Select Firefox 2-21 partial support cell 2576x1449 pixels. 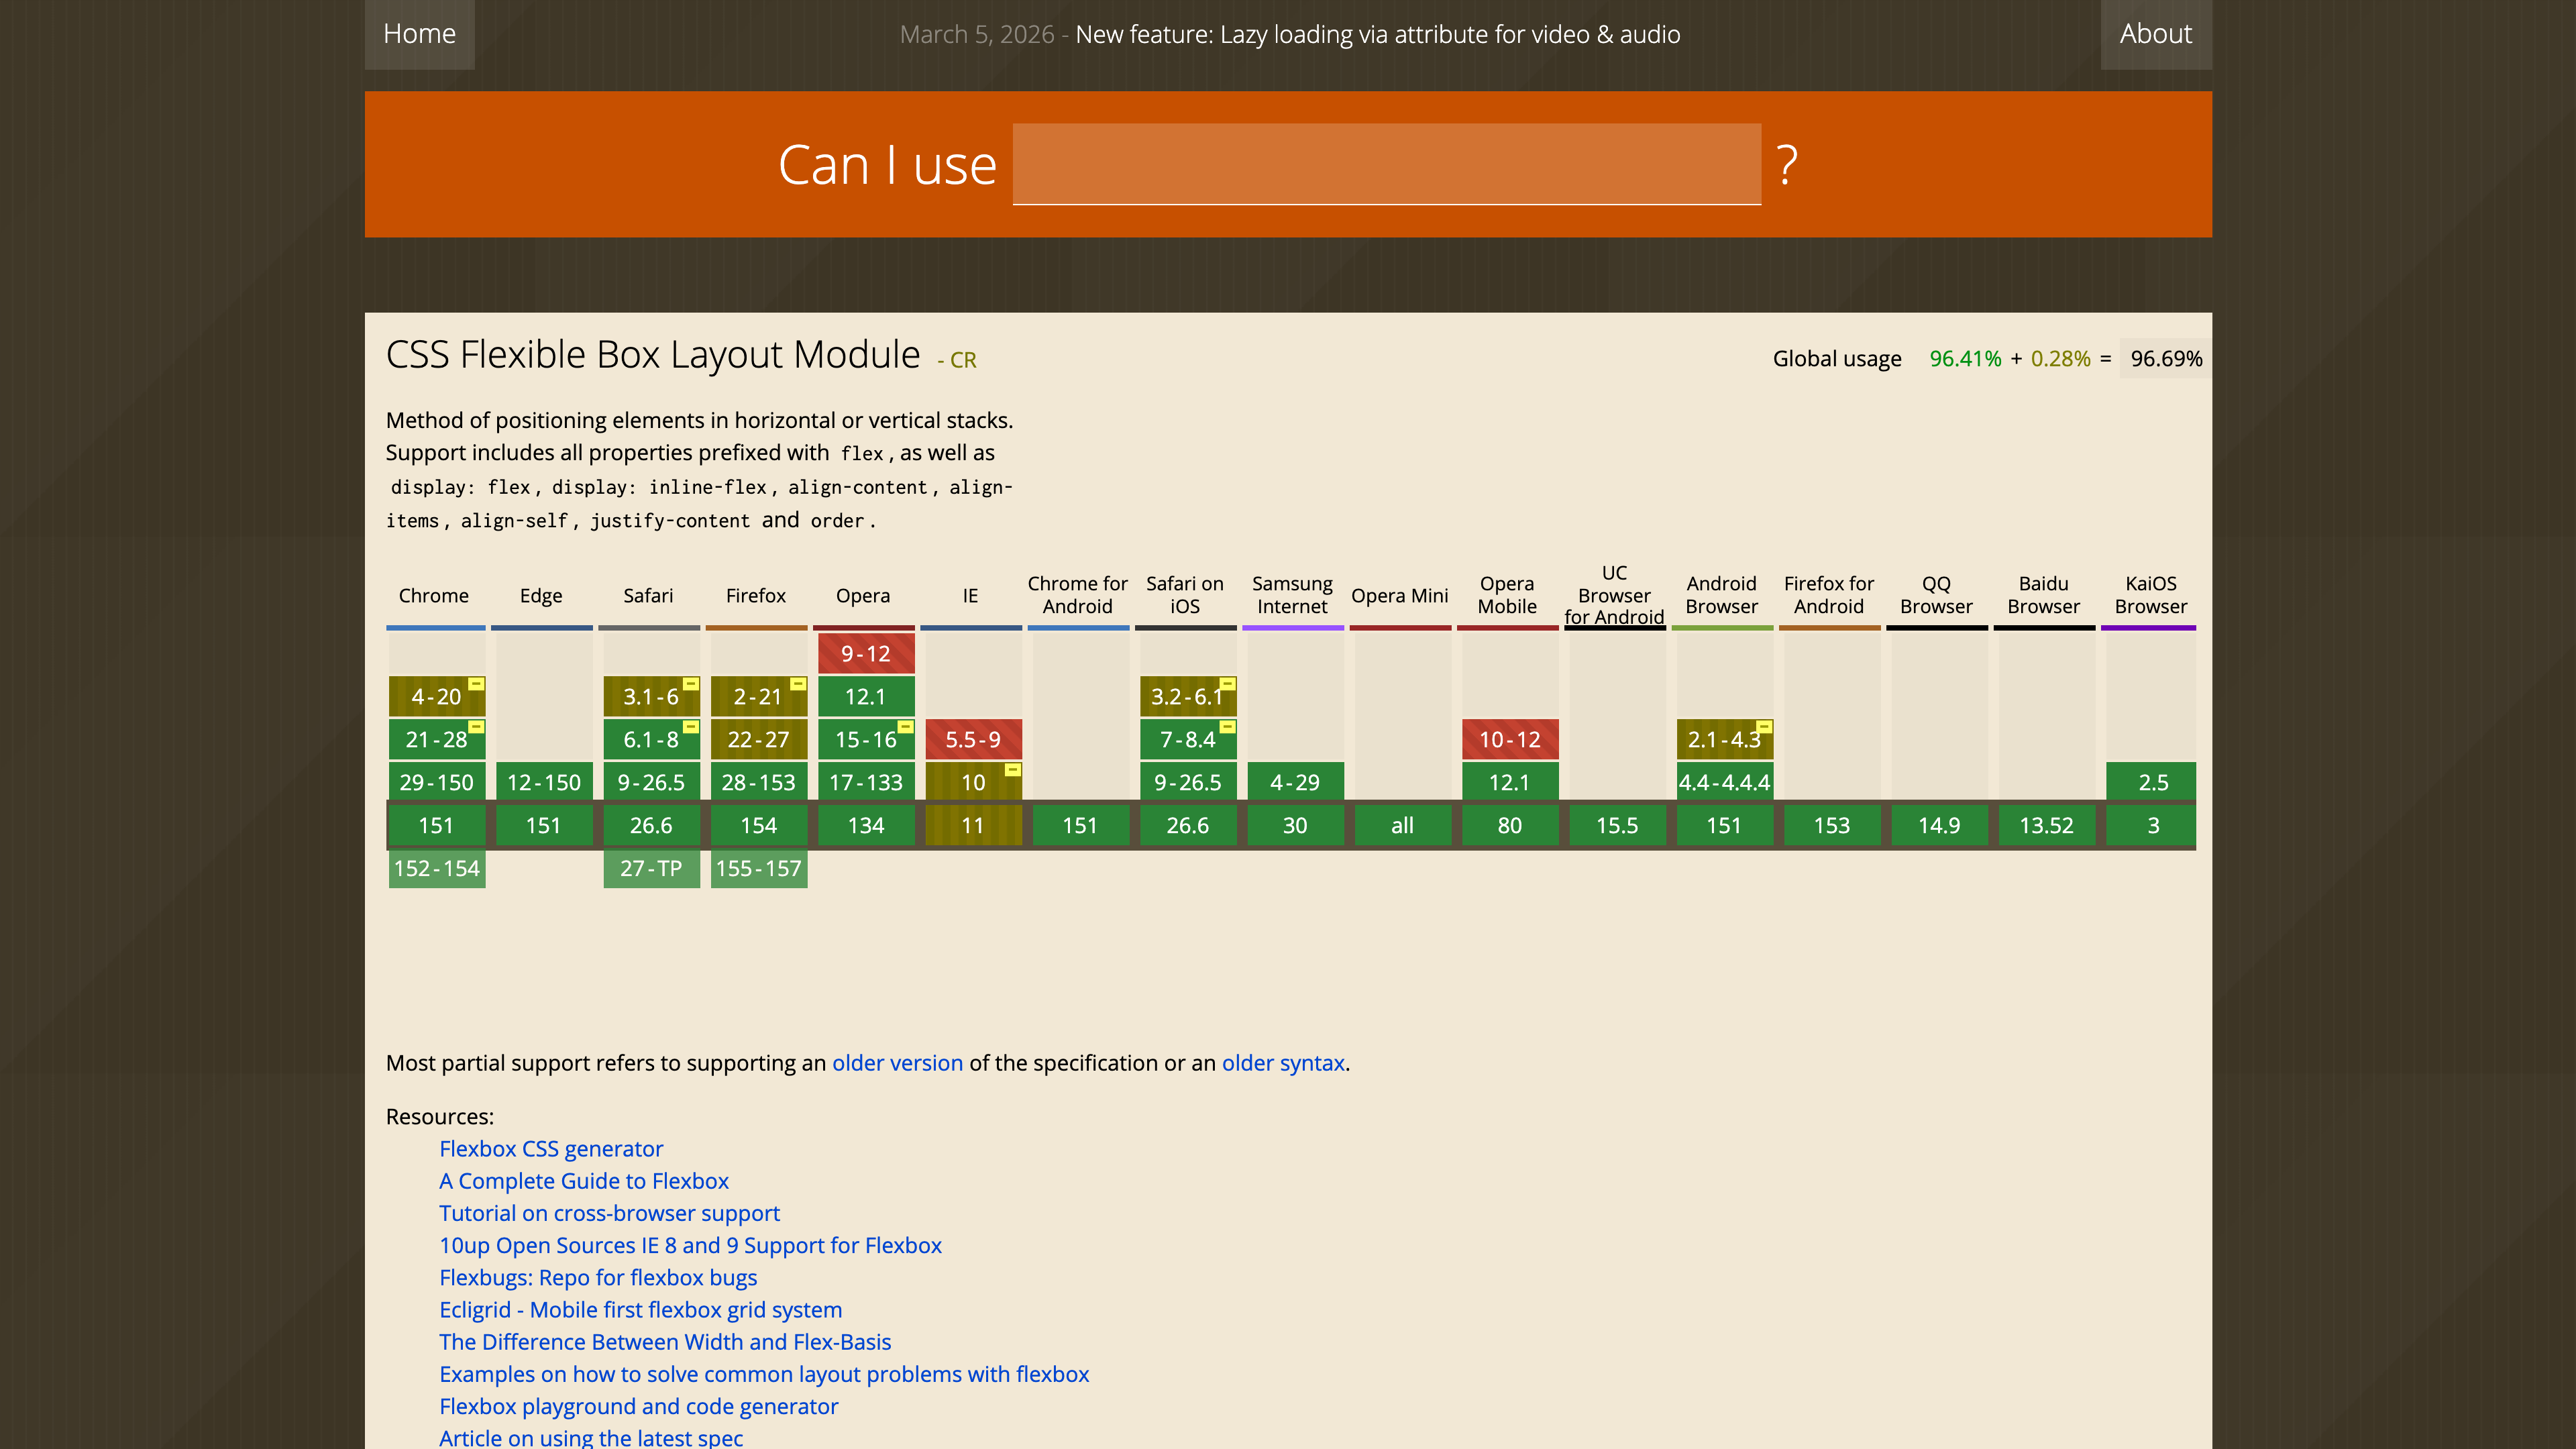(x=758, y=697)
